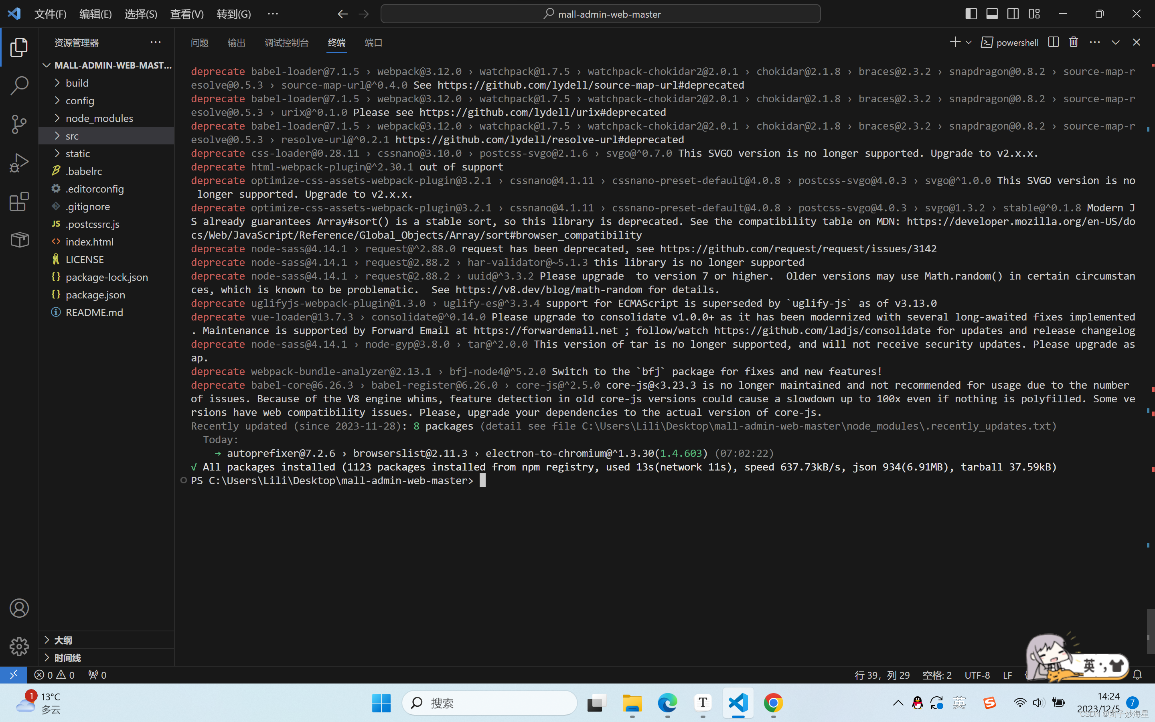Open the Search view in activity bar
The image size is (1155, 722).
19,86
